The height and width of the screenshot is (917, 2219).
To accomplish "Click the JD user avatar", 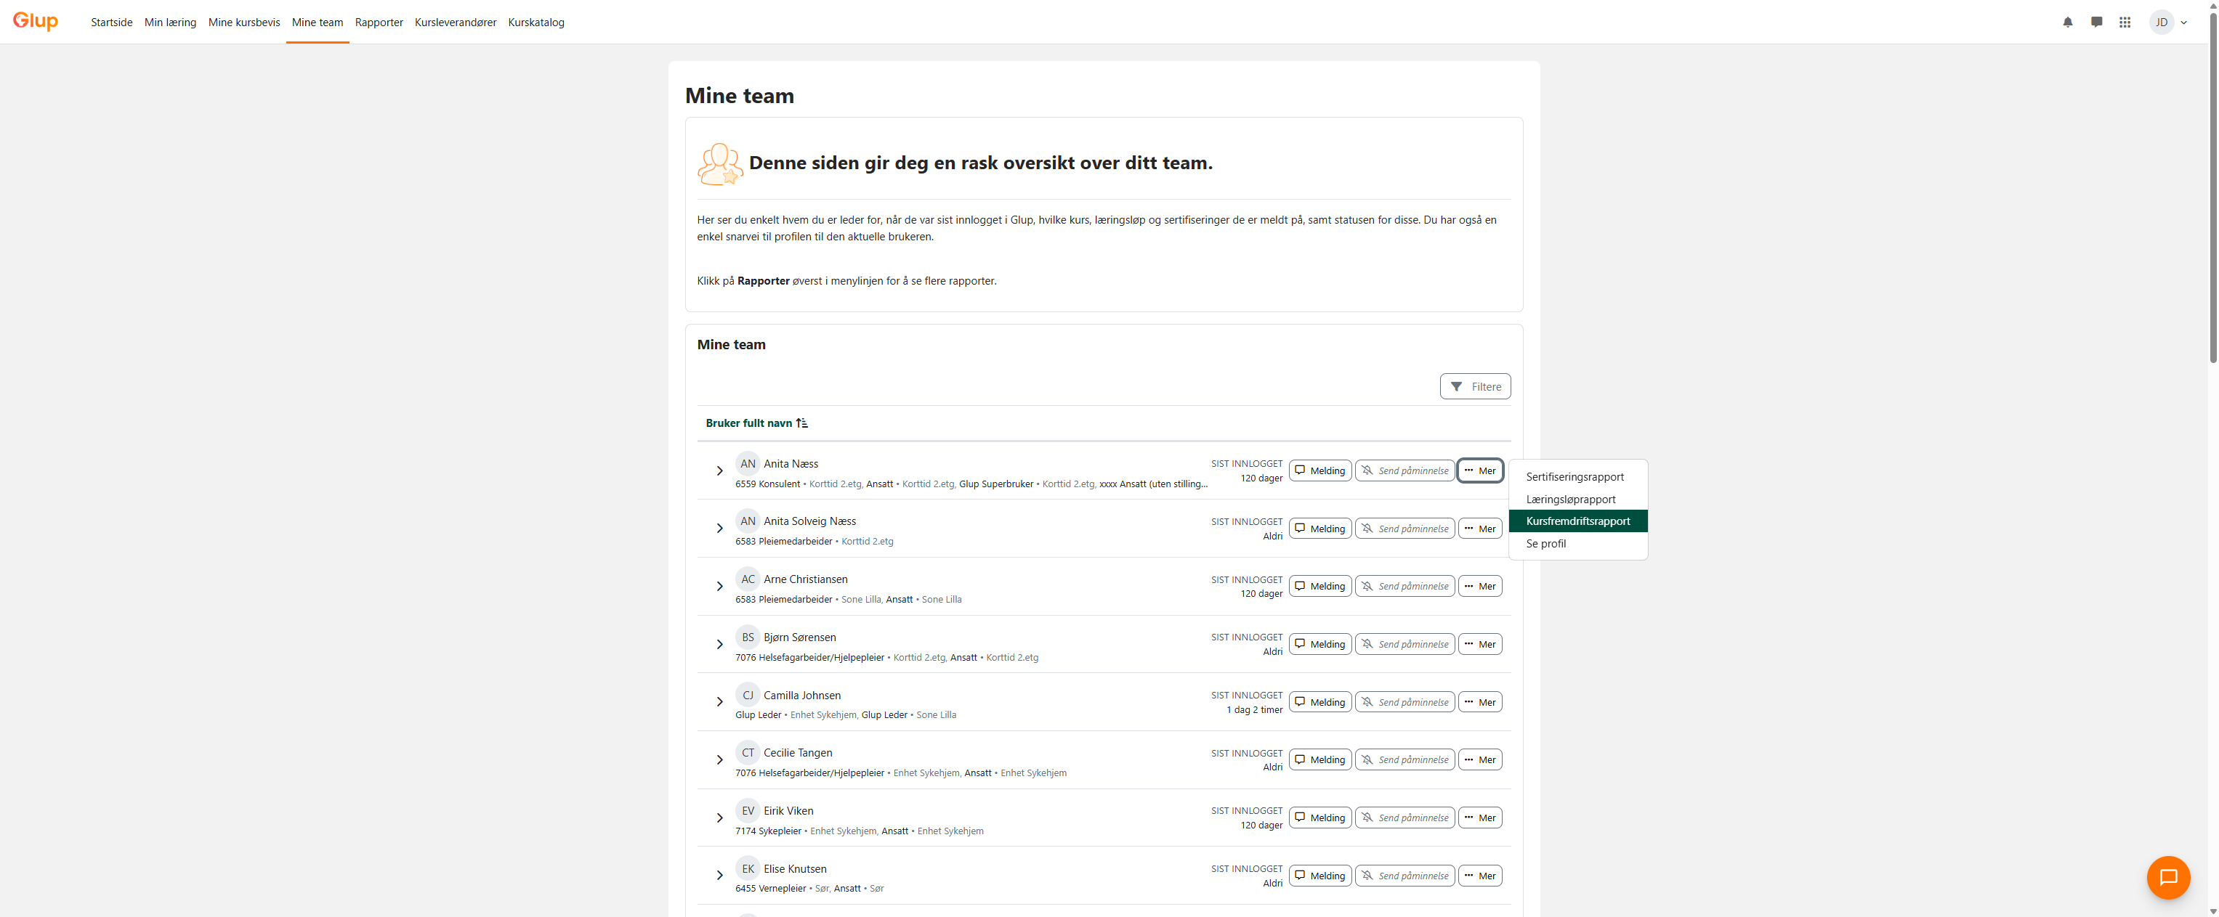I will point(2162,23).
